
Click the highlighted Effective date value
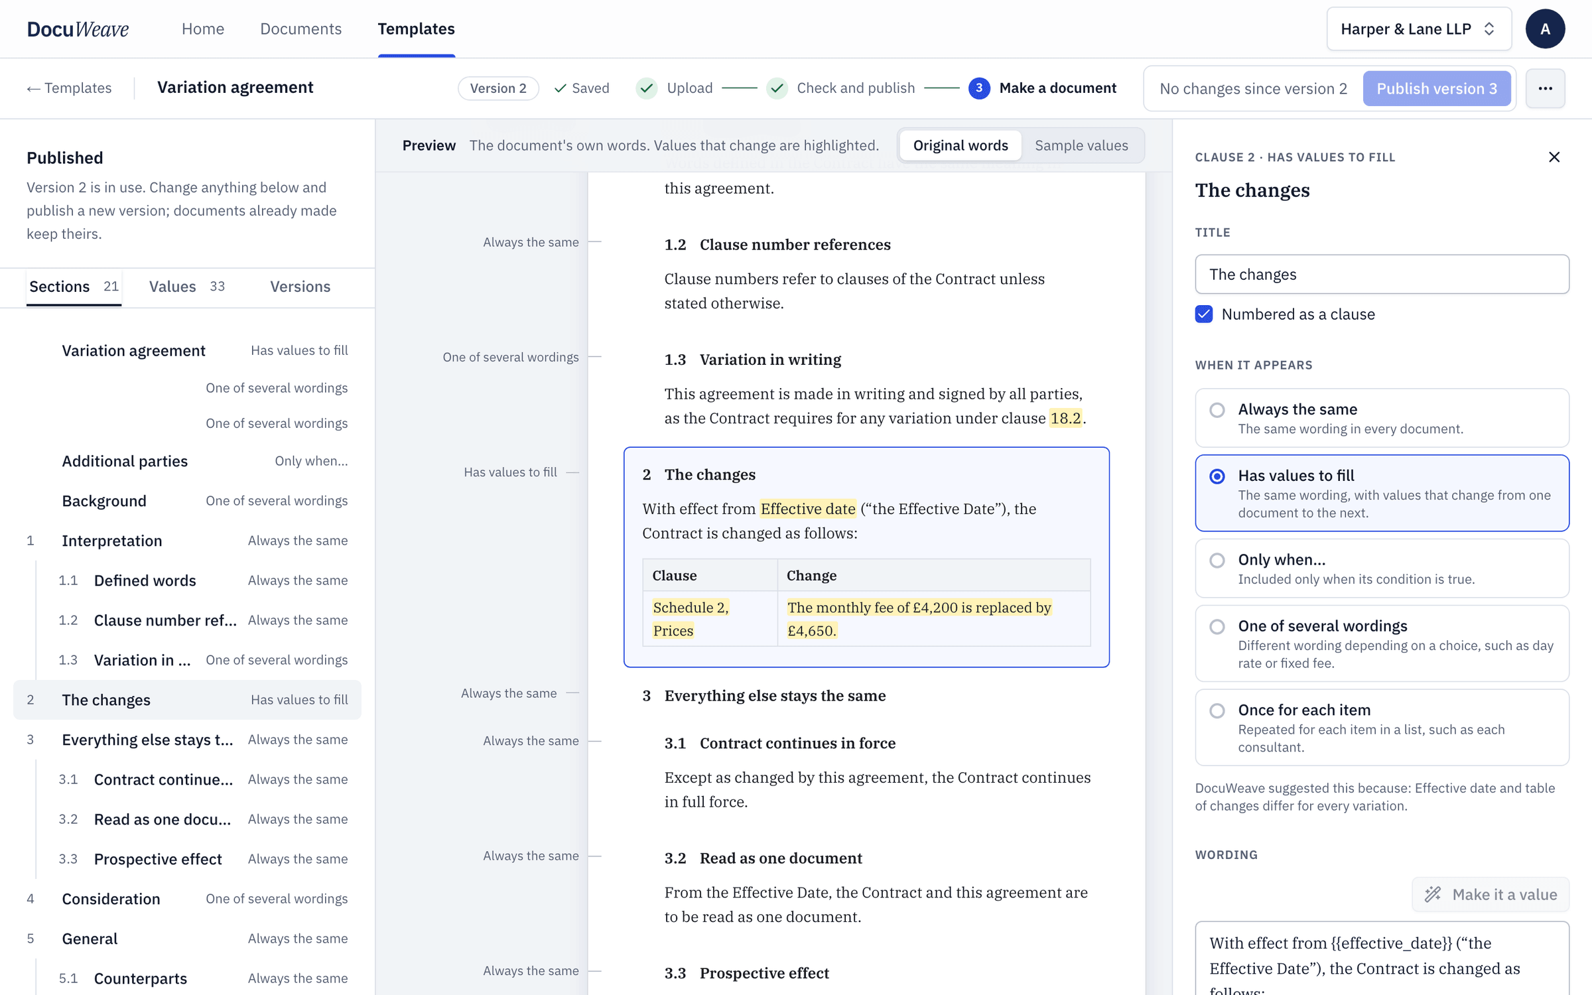[x=807, y=509]
